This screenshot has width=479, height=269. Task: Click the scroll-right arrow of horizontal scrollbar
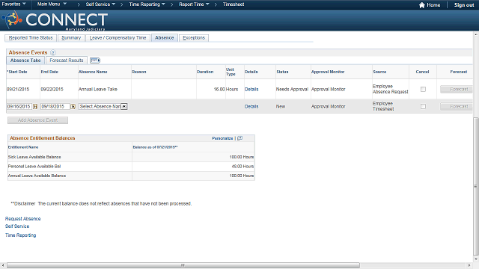(469, 265)
